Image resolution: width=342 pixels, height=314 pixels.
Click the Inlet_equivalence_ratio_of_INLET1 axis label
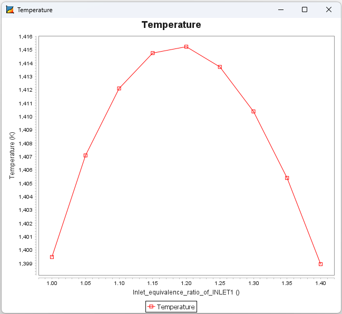point(186,292)
